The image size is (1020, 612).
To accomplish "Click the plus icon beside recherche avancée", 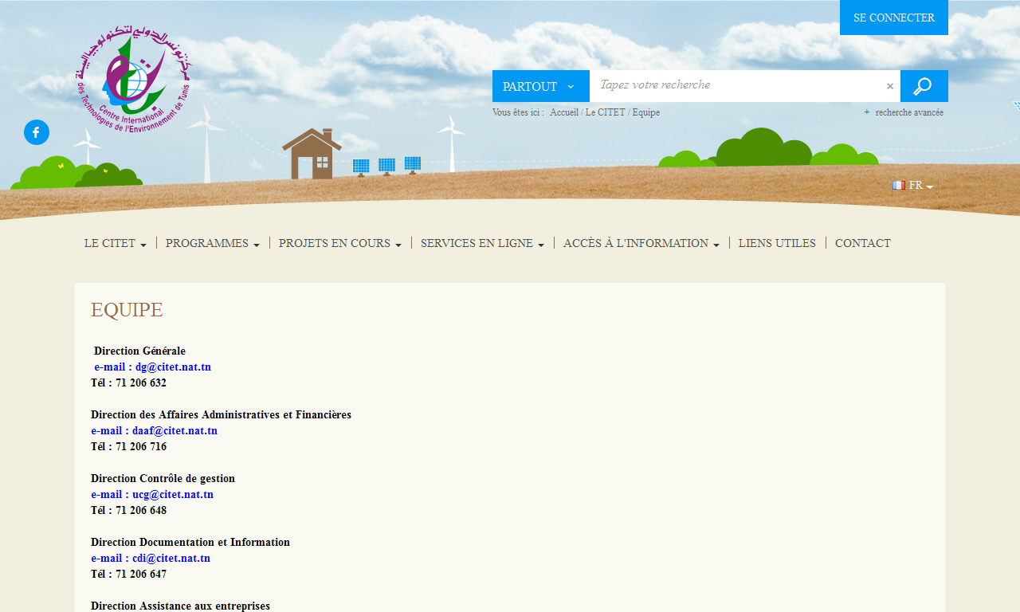I will [x=867, y=112].
